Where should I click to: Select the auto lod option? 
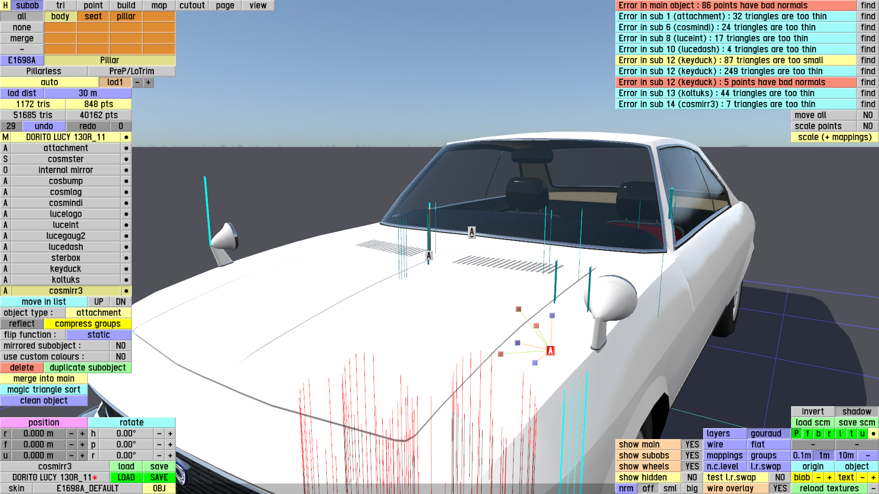click(x=49, y=82)
